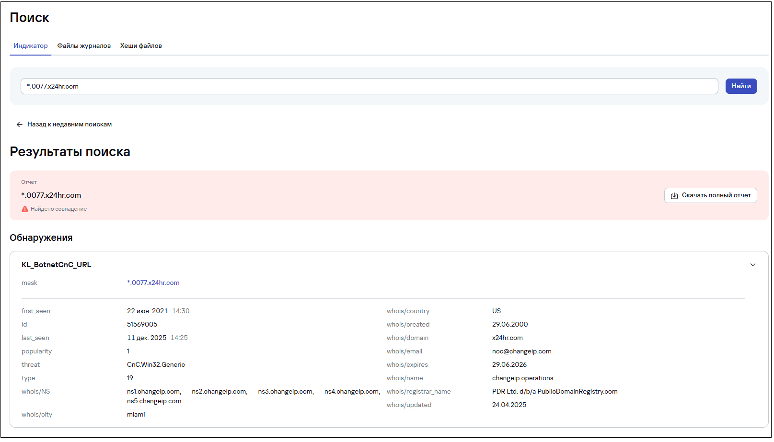774x442 pixels.
Task: Select the threat value CnC.Win32.Generic
Action: tap(156, 365)
